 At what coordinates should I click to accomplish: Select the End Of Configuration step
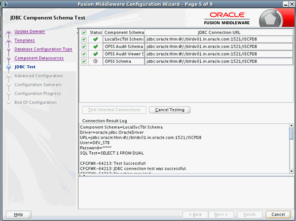click(x=35, y=102)
